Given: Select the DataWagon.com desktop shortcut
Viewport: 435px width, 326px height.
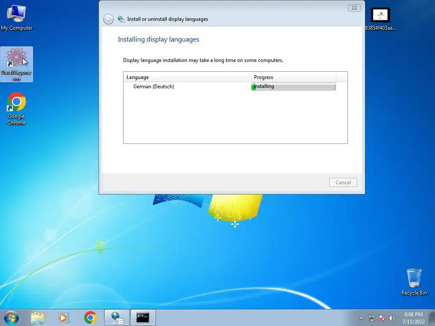Looking at the screenshot, I should (17, 65).
